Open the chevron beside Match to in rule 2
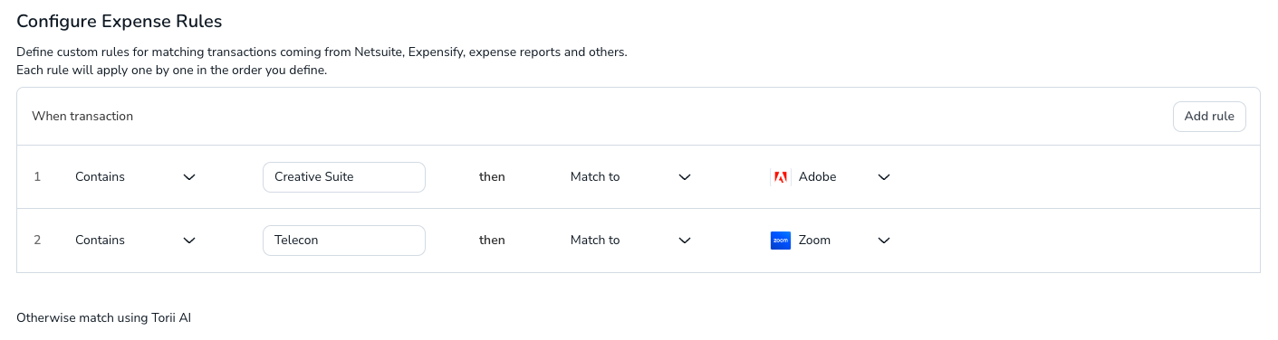The image size is (1278, 340). 685,241
